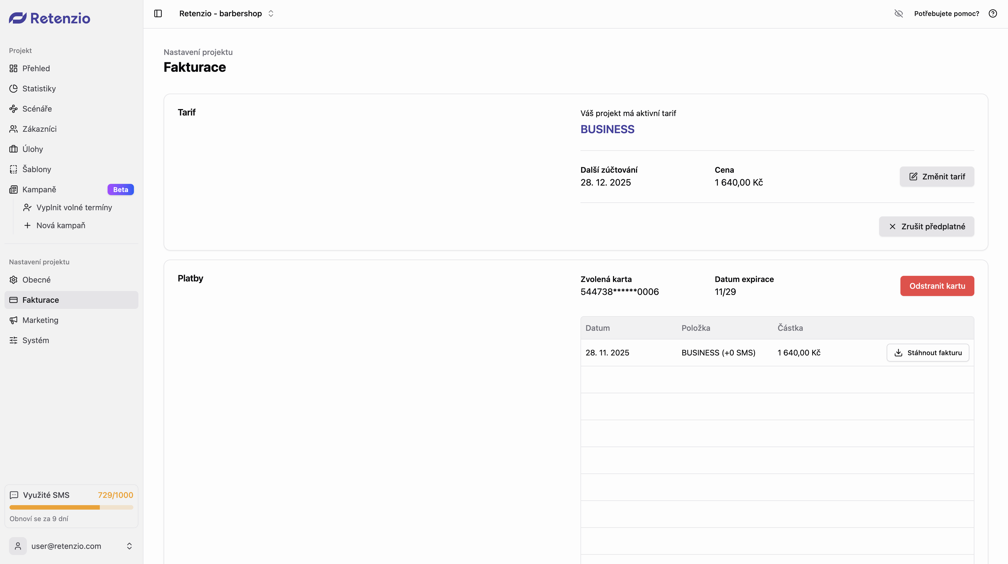Open Statistiky via its pie chart icon

point(13,89)
